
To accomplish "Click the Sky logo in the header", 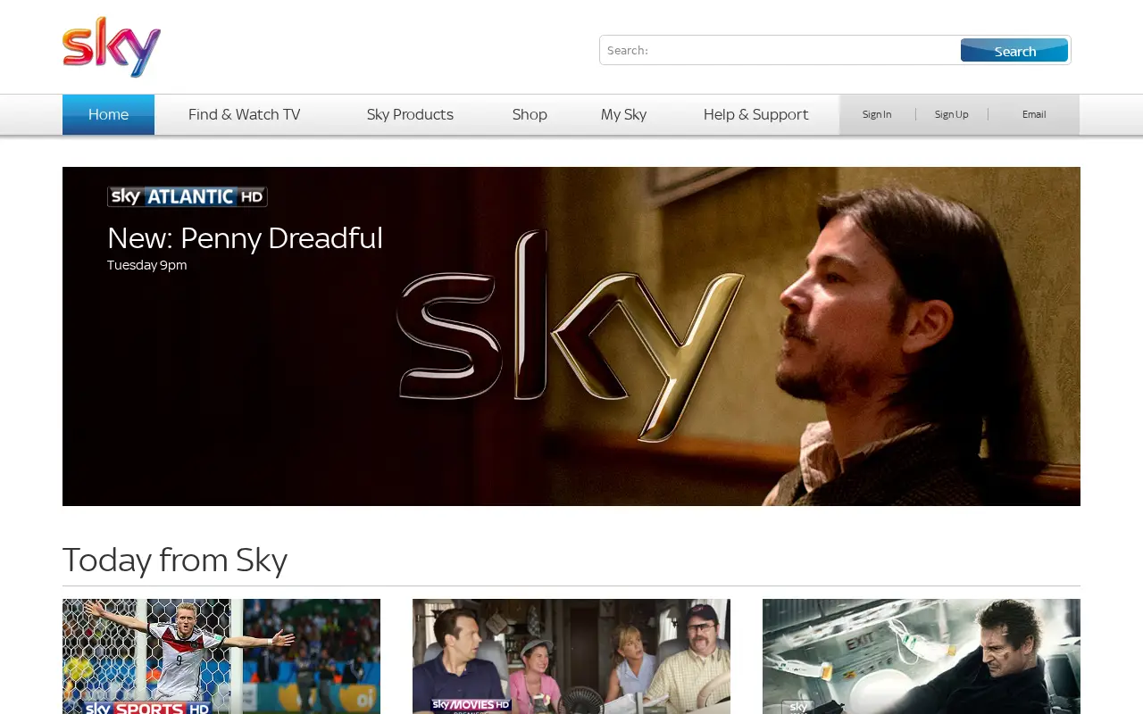I will (x=112, y=47).
